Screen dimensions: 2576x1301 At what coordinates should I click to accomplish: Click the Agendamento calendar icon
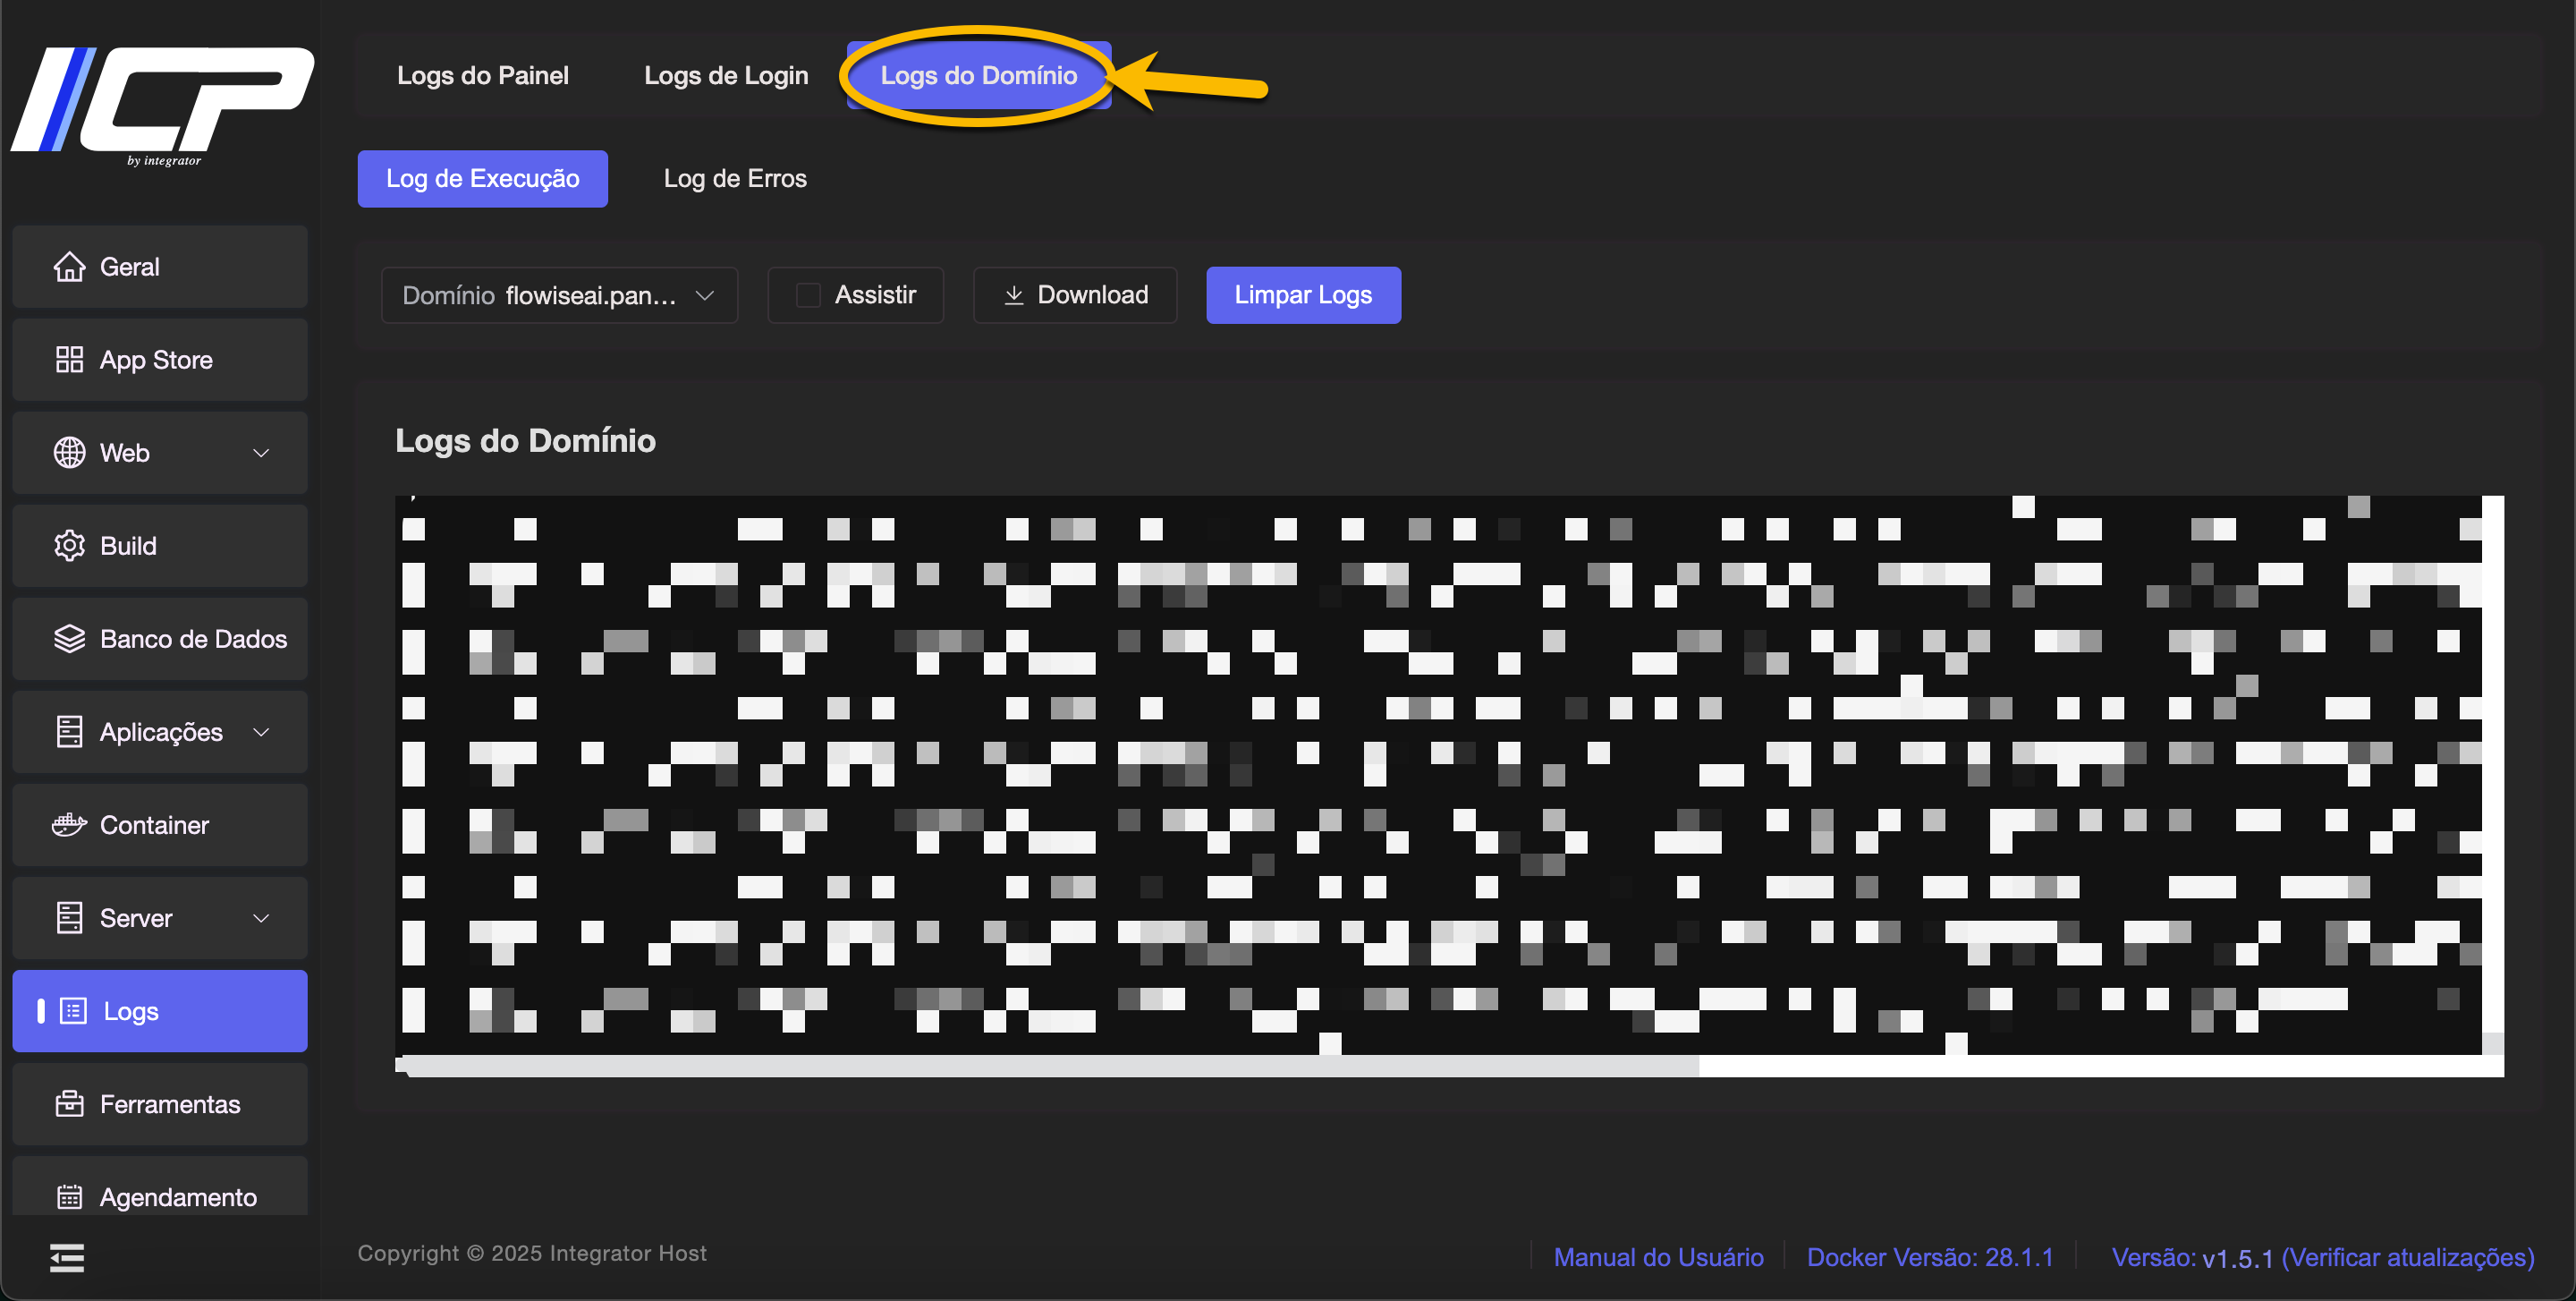tap(69, 1196)
